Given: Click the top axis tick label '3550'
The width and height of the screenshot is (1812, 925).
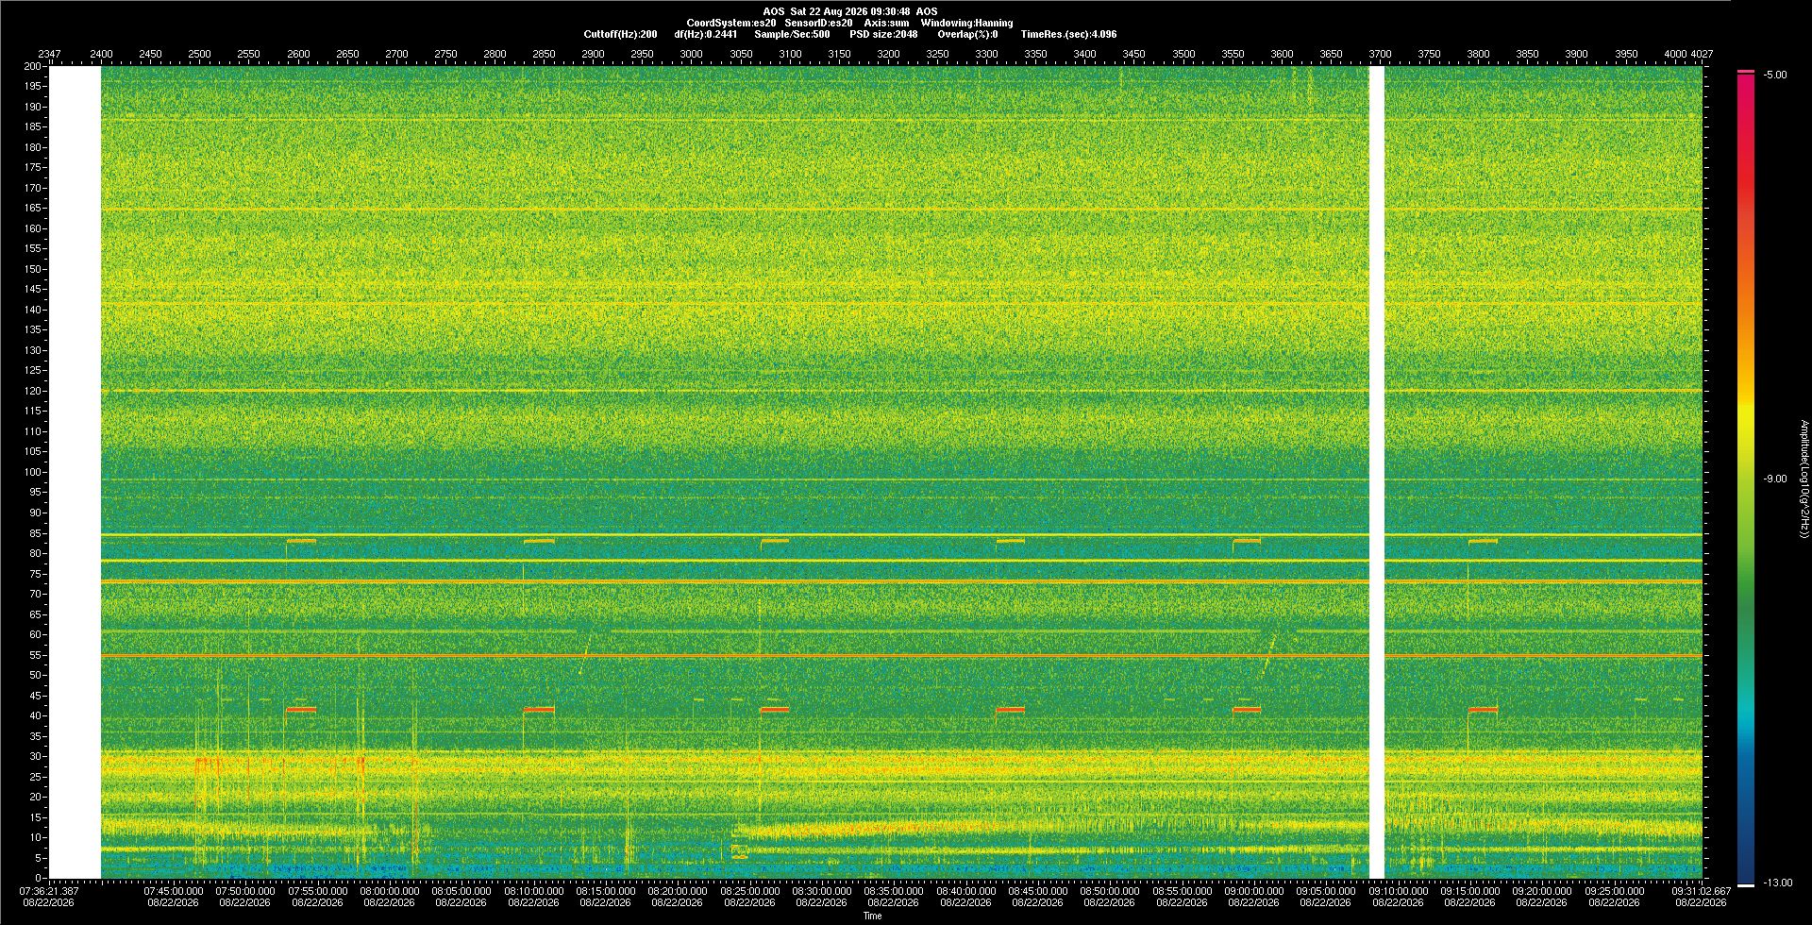Looking at the screenshot, I should coord(1233,54).
